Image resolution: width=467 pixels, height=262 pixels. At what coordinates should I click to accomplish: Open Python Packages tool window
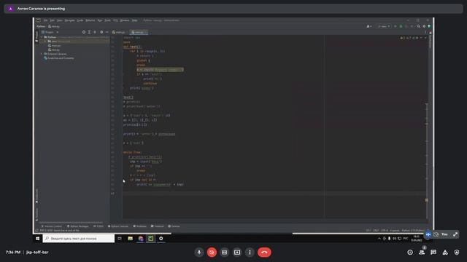(x=78, y=226)
